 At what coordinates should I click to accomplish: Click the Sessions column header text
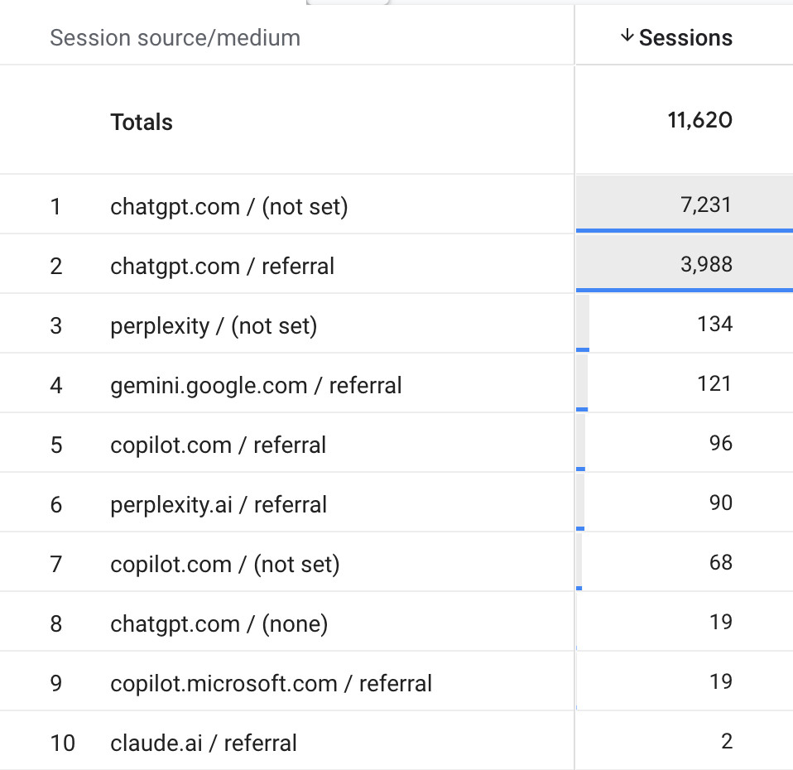(685, 38)
